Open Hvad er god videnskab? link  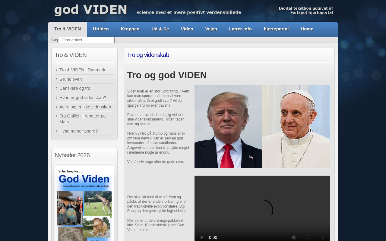click(83, 98)
